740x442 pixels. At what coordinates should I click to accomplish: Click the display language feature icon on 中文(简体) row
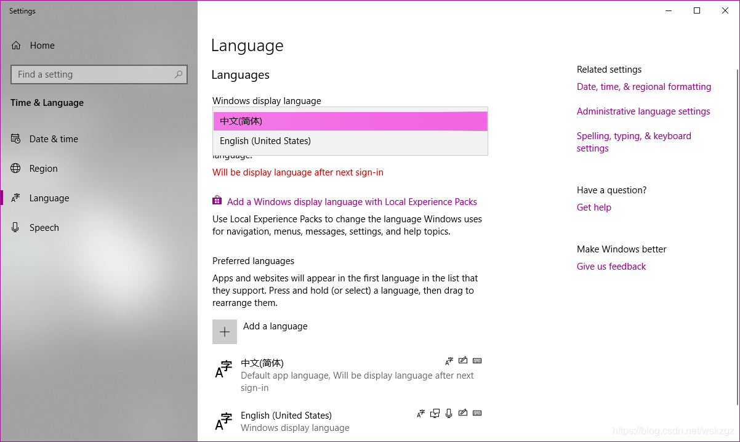coord(449,361)
